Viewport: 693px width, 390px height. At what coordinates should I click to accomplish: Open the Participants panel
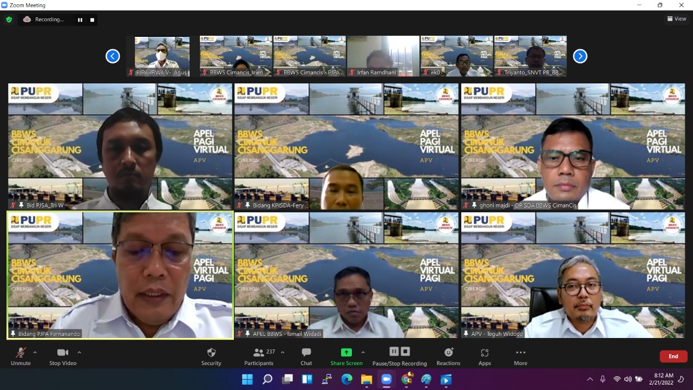[x=259, y=356]
